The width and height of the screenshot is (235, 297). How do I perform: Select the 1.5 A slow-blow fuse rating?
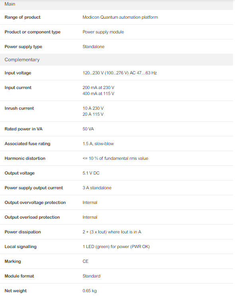tap(98, 144)
